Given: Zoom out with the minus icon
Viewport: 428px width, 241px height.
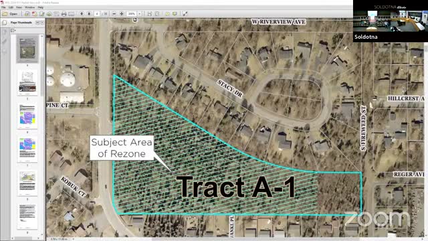Looking at the screenshot, I should tap(114, 13).
